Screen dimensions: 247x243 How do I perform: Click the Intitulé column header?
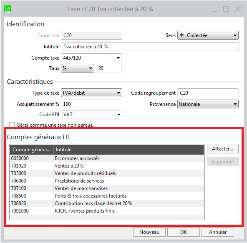tap(129, 150)
